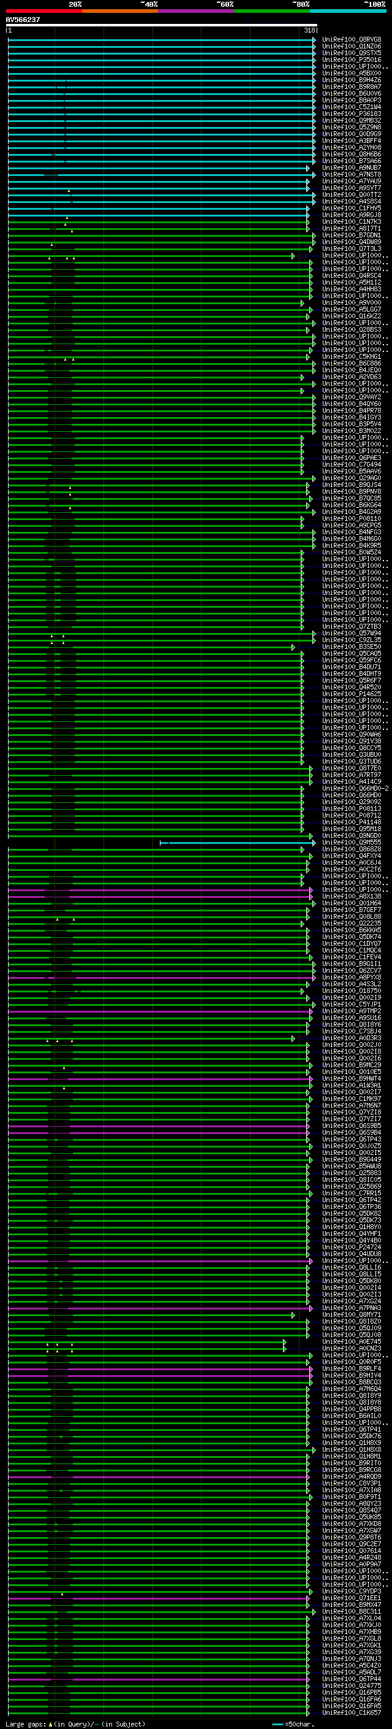The image size is (392, 1729).
Task: Select hit UniRef100_Q6PAE3
Action: [352, 458]
